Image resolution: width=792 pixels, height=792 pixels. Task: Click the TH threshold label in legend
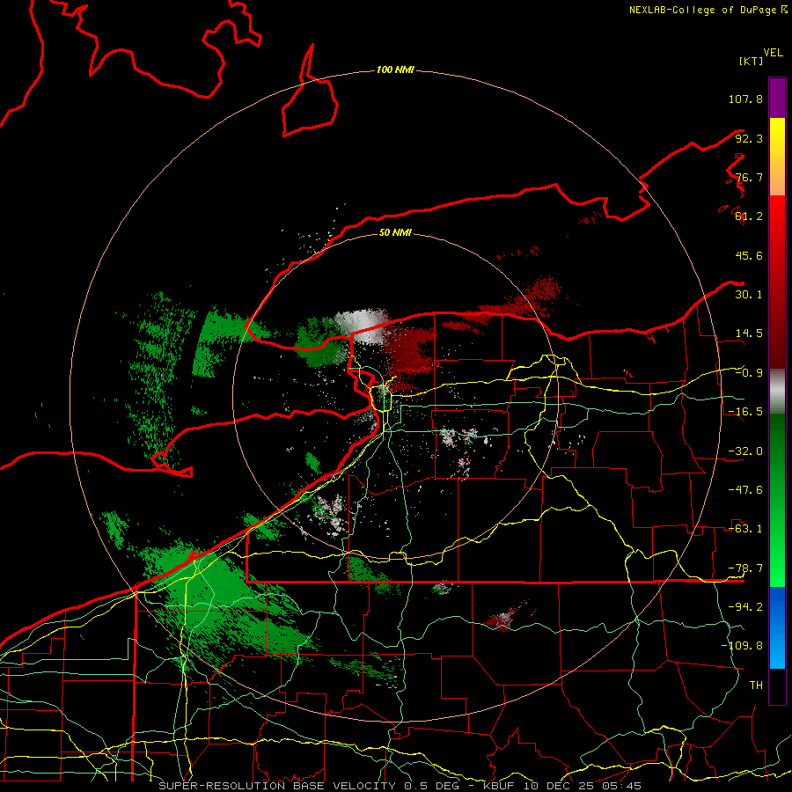[756, 686]
